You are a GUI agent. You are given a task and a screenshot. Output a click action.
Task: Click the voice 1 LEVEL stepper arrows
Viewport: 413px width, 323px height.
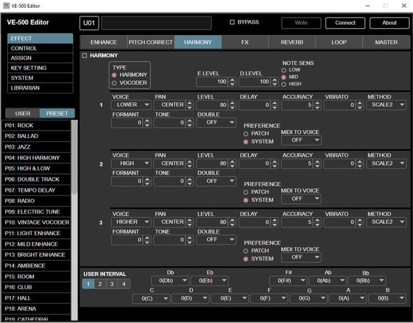pyautogui.click(x=232, y=105)
